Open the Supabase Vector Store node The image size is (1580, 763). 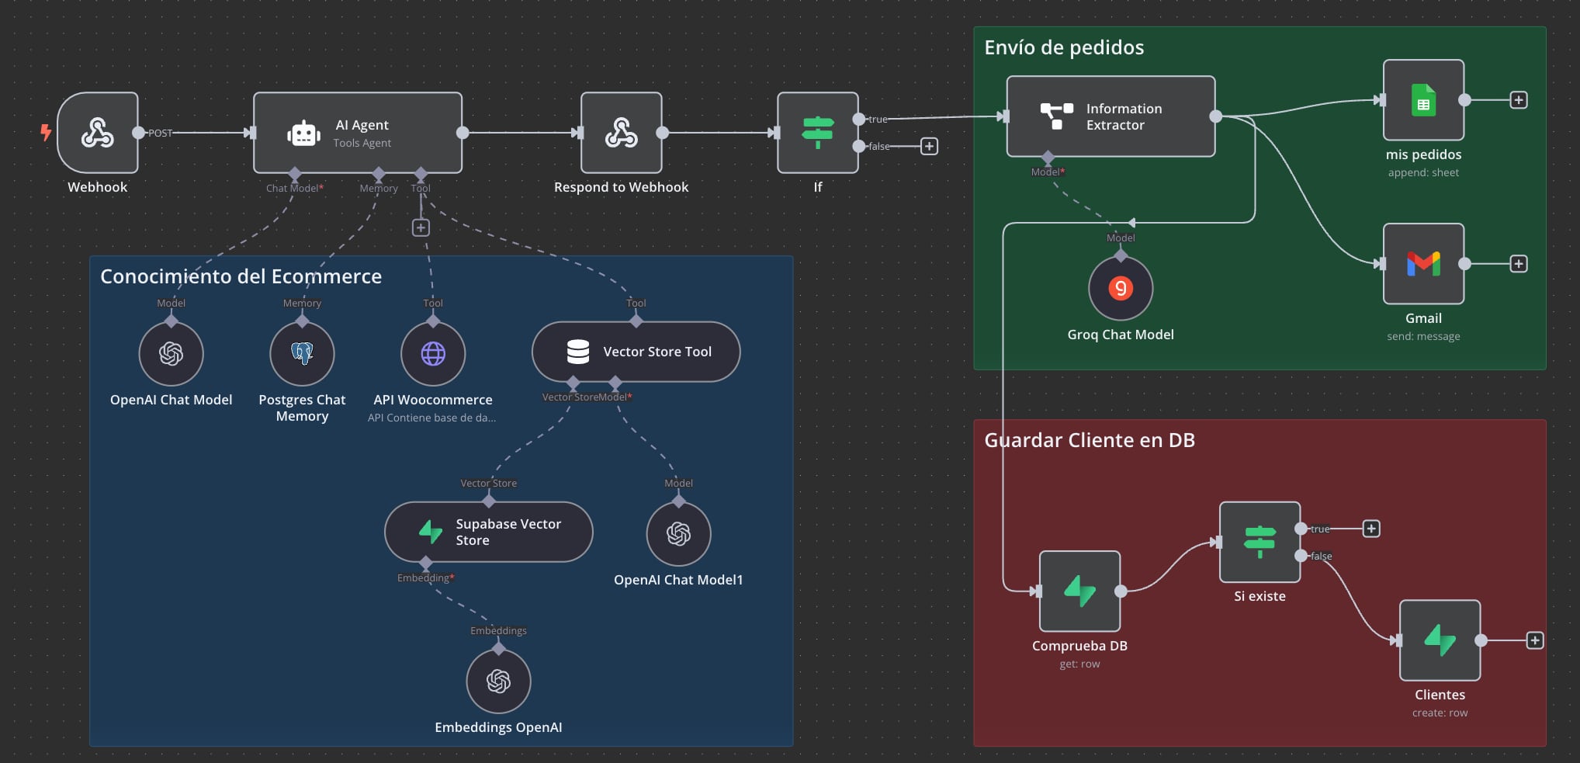489,532
